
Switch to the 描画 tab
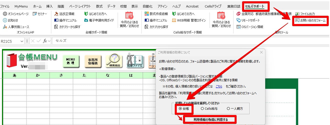pos(61,6)
